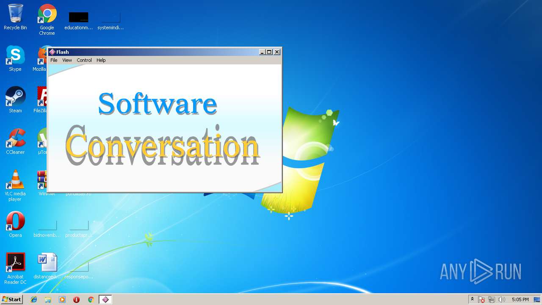The width and height of the screenshot is (542, 305).
Task: Select the bidnovemb desktop file
Action: point(47,229)
